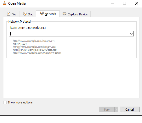Click the Capture Device tab icon

coord(64,14)
